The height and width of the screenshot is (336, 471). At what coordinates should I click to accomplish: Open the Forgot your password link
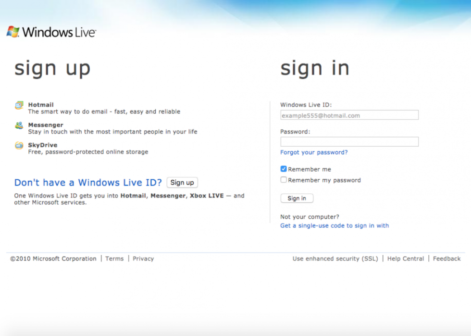click(314, 152)
